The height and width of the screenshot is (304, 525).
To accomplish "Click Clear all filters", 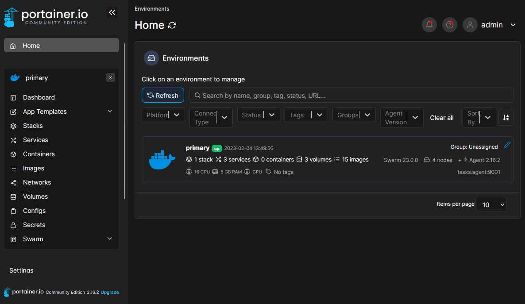I will click(442, 118).
